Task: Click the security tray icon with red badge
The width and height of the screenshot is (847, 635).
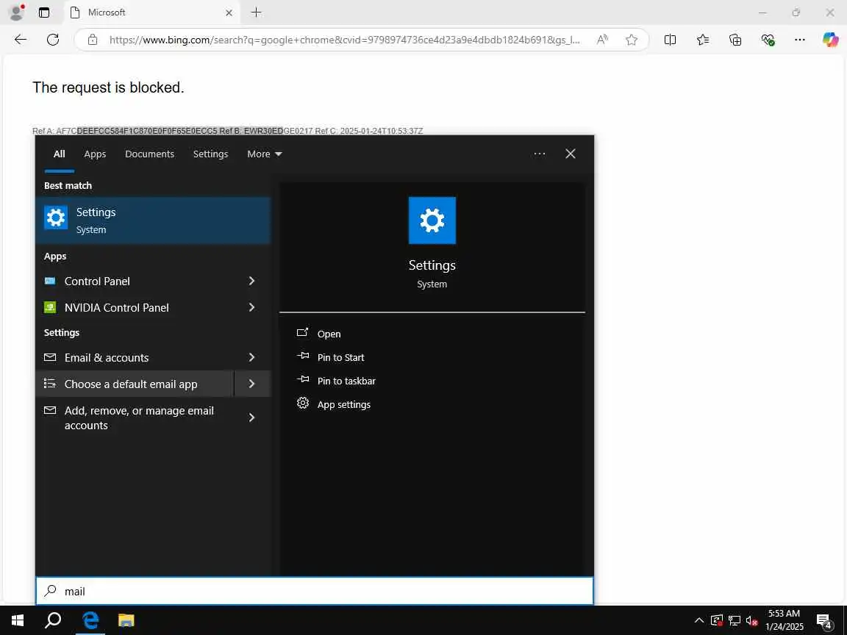Action: coord(717,620)
